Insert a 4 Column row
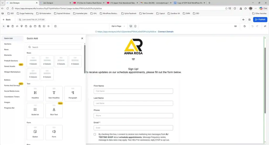The image size is (269, 145). [x=75, y=61]
